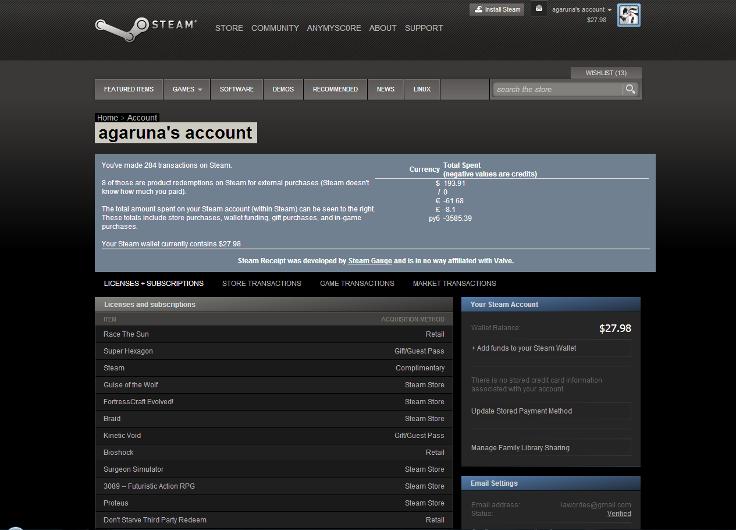Select the Bioshock row
The width and height of the screenshot is (736, 530).
tap(274, 453)
